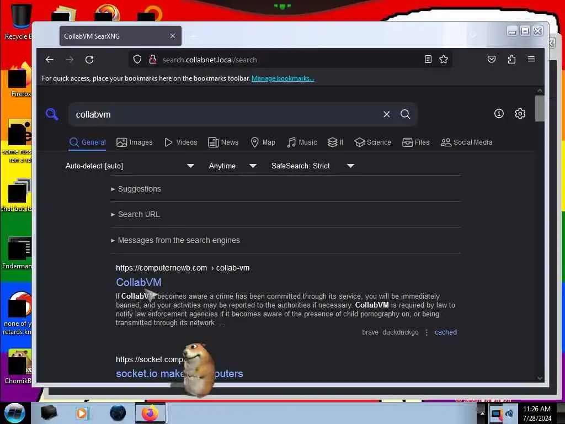Open the three-dot options beside cached

coord(427,332)
